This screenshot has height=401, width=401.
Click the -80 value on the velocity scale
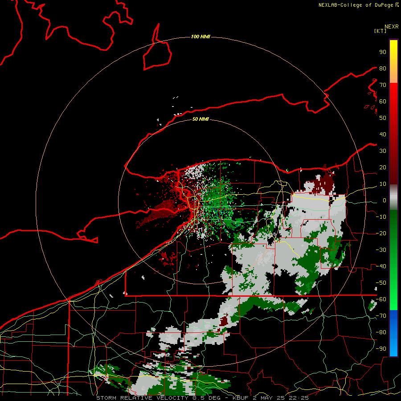381,332
